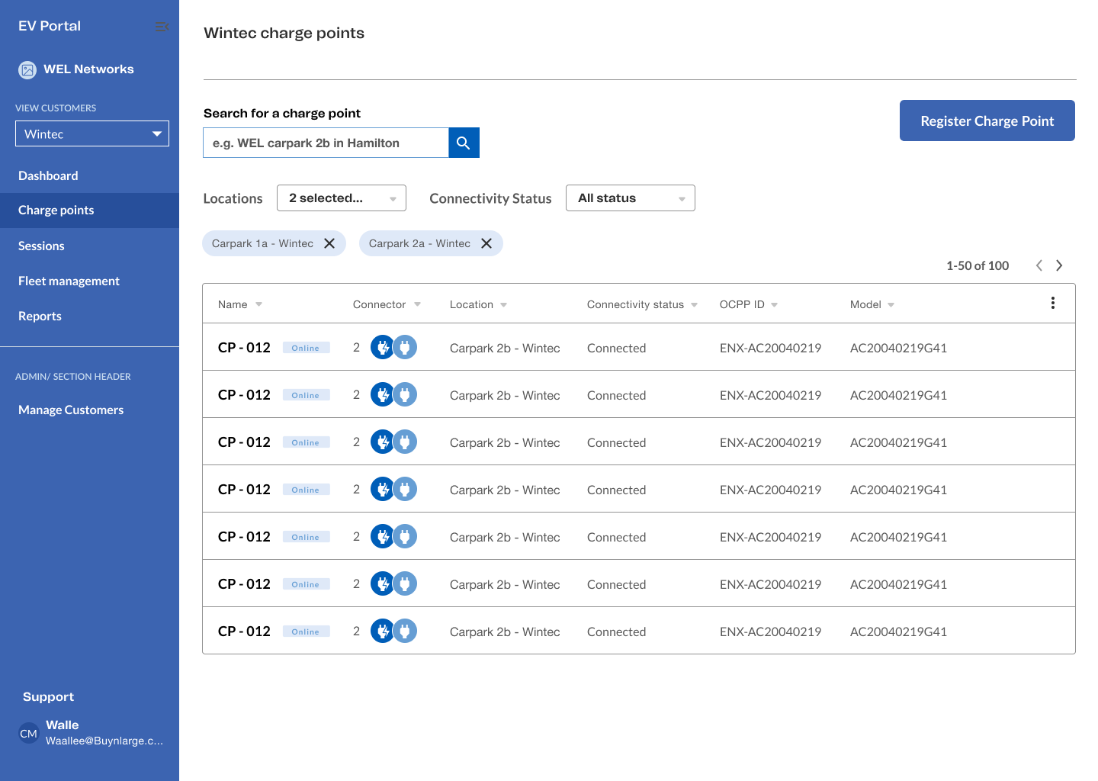Go to previous page of results
The width and height of the screenshot is (1098, 781).
(x=1039, y=265)
